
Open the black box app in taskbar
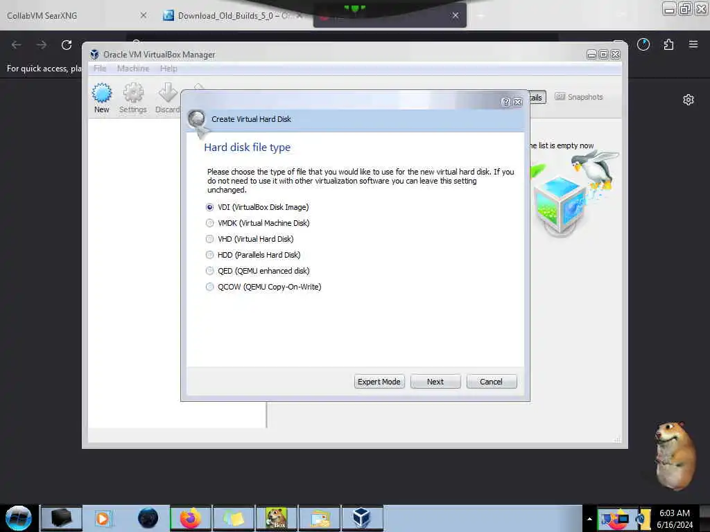click(x=62, y=518)
